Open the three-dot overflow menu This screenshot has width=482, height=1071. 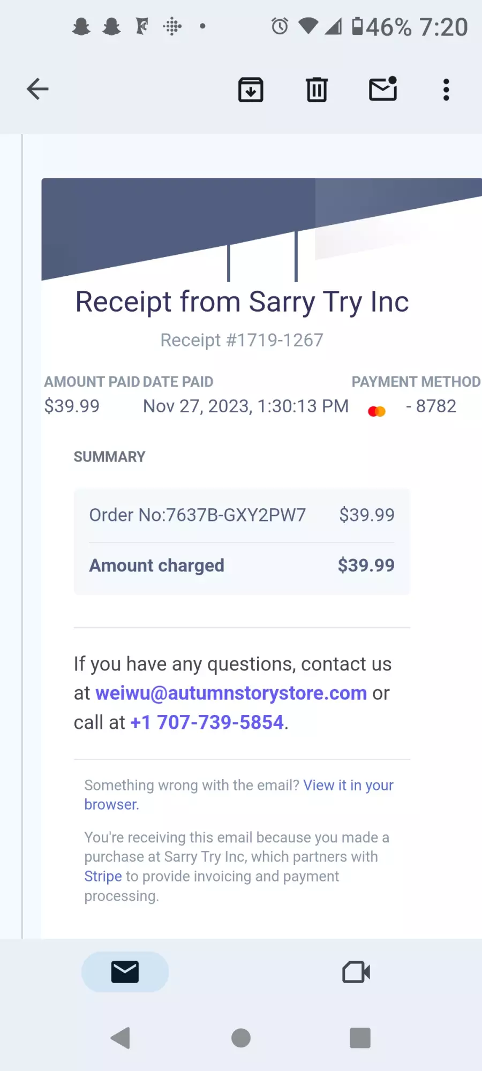(446, 89)
